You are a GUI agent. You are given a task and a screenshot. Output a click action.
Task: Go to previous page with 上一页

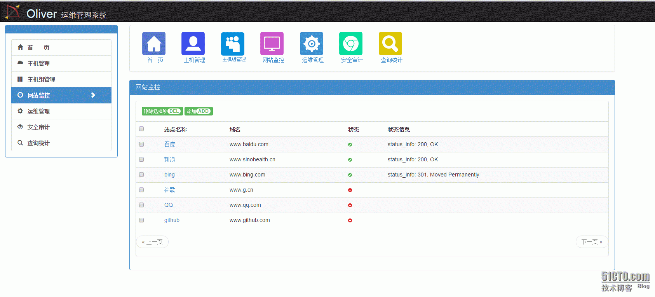(x=152, y=242)
